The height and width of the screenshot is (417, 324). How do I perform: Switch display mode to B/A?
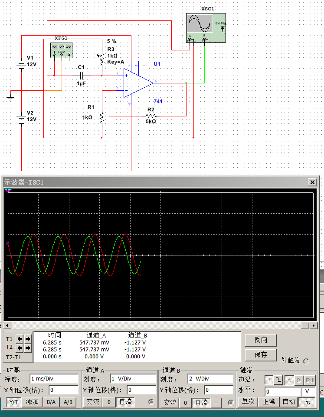(51, 402)
